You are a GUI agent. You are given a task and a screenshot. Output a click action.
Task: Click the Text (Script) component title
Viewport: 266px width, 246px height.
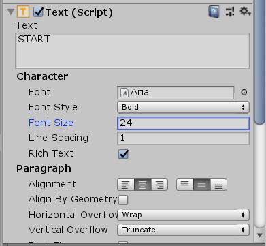[79, 12]
